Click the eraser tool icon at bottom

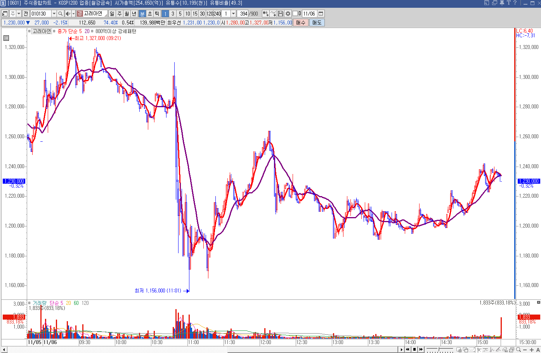point(505,350)
